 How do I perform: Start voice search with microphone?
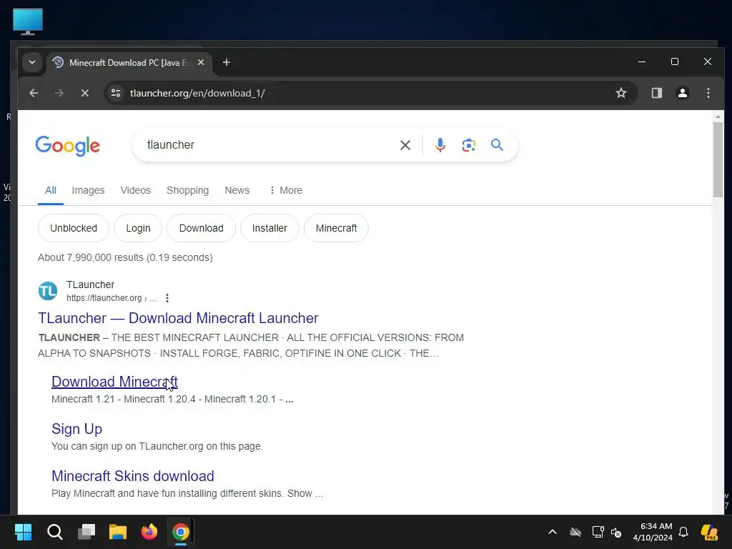pos(440,145)
